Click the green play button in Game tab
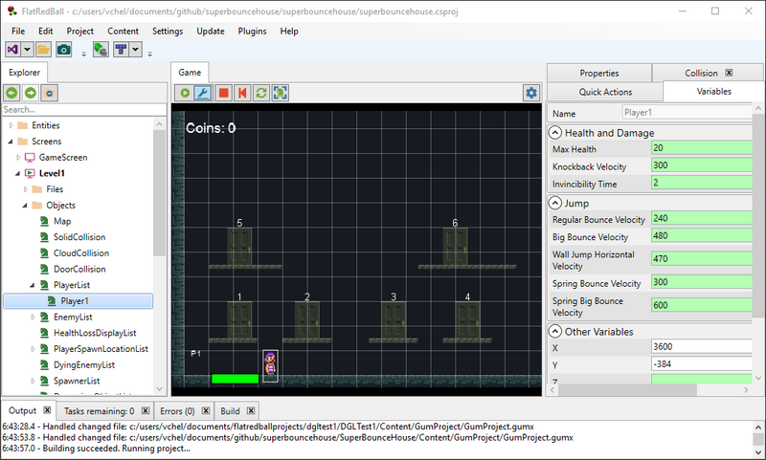Viewport: 766px width, 460px height. [x=185, y=93]
